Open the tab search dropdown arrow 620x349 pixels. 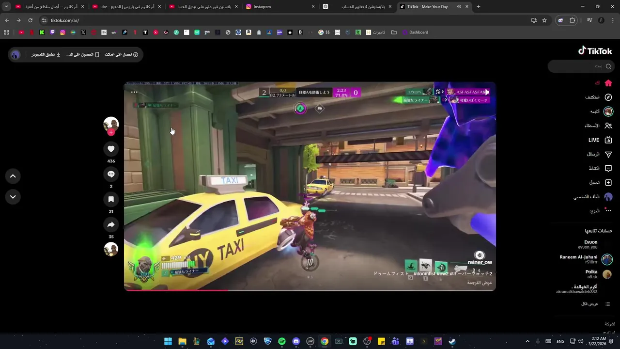pyautogui.click(x=6, y=7)
